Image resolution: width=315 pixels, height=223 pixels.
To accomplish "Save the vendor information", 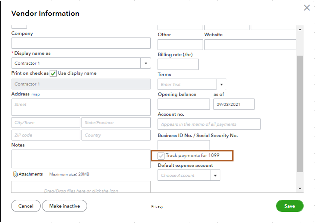I will point(289,206).
